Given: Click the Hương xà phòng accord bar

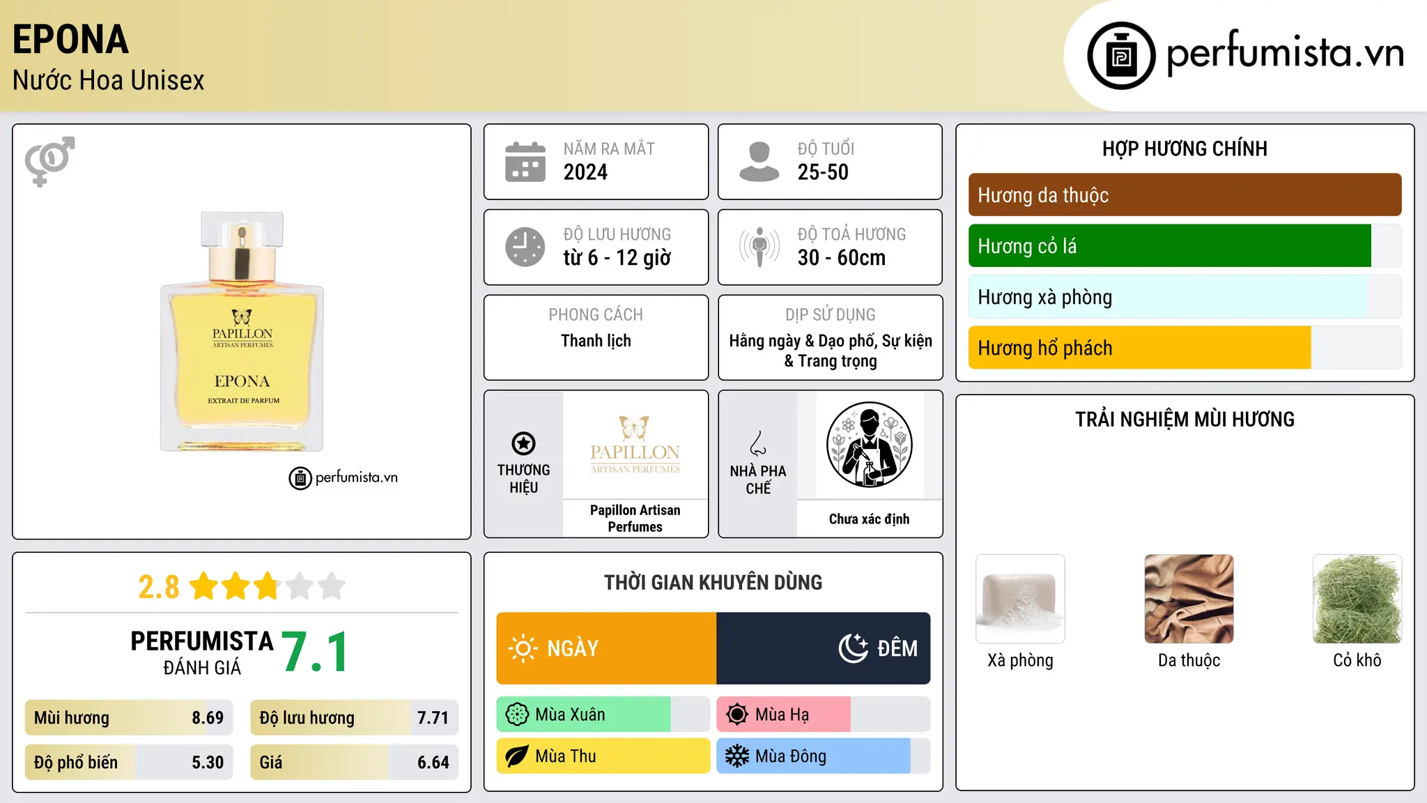Looking at the screenshot, I should [x=1185, y=297].
